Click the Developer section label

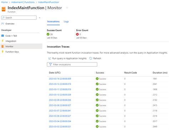point(6,30)
